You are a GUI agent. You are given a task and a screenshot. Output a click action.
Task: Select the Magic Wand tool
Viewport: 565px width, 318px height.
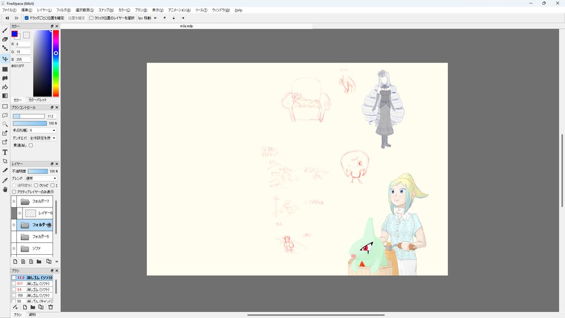coord(5,124)
